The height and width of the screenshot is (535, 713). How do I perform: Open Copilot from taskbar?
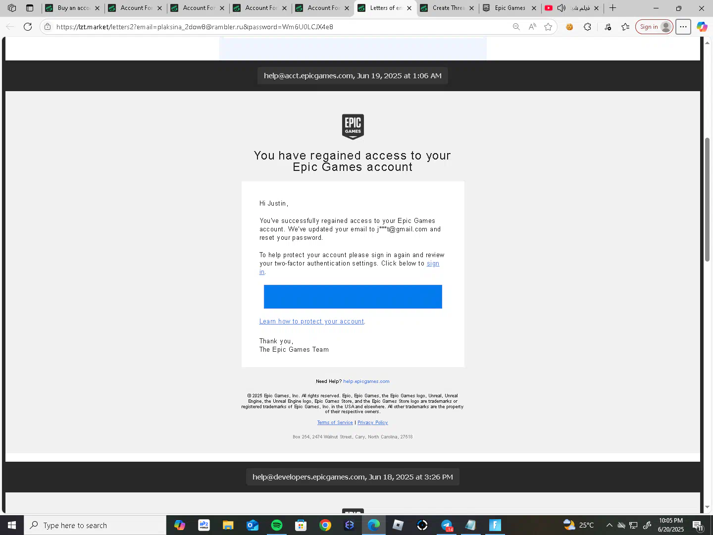tap(180, 525)
